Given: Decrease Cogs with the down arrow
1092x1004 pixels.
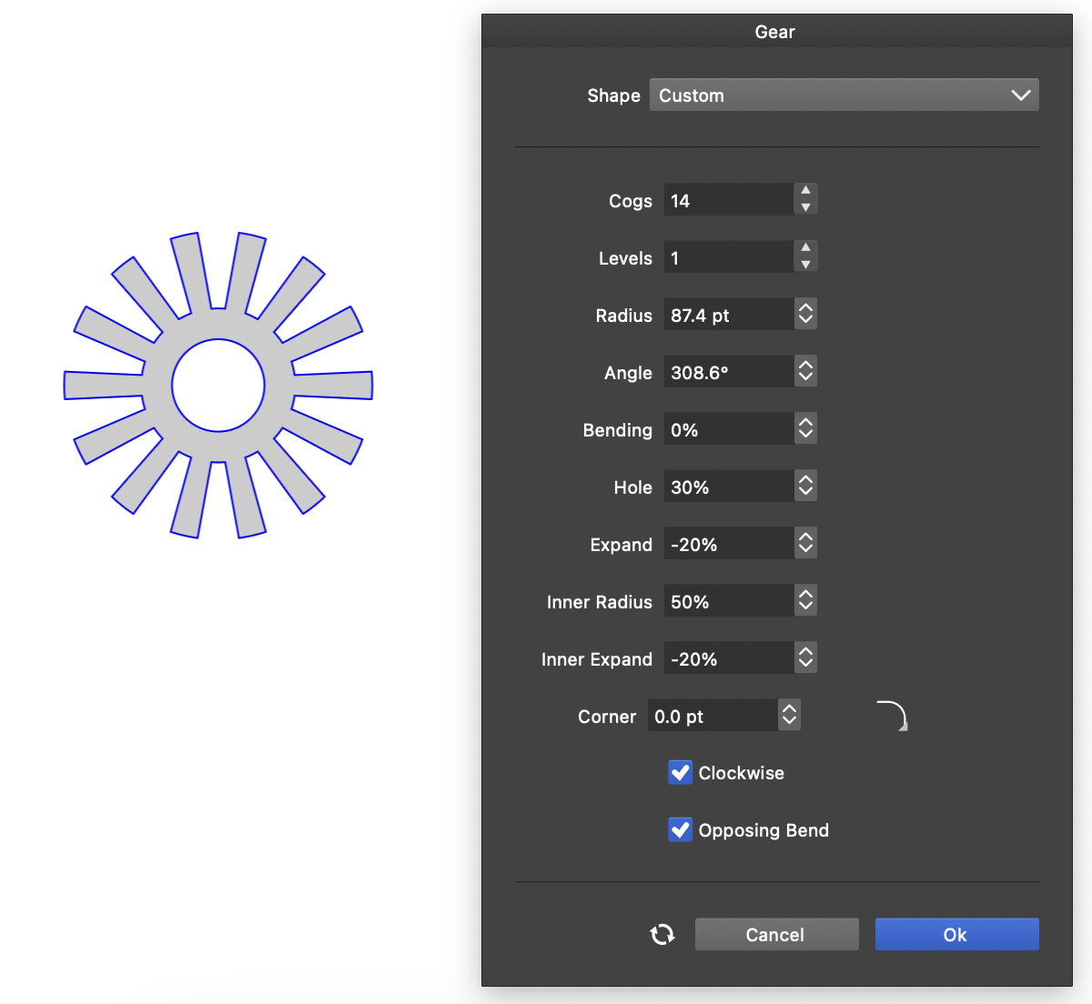Looking at the screenshot, I should click(805, 207).
